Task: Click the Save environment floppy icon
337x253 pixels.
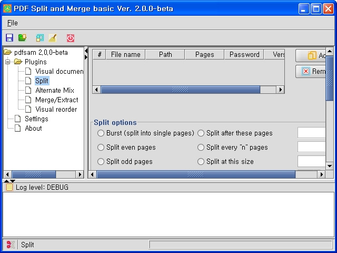Action: [9, 38]
